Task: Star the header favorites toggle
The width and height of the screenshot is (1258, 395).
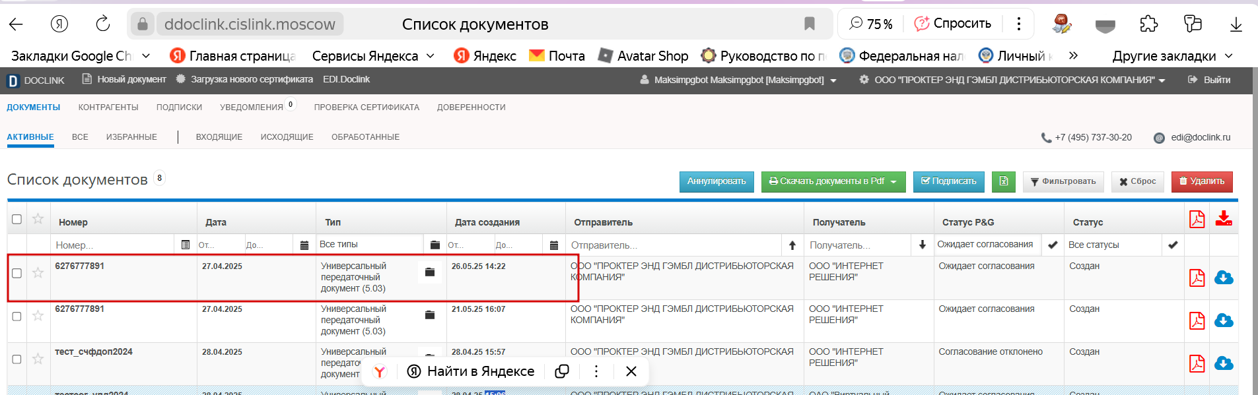Action: (38, 218)
